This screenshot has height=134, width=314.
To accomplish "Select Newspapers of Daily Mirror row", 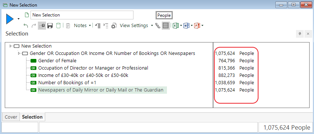I will (x=102, y=90).
